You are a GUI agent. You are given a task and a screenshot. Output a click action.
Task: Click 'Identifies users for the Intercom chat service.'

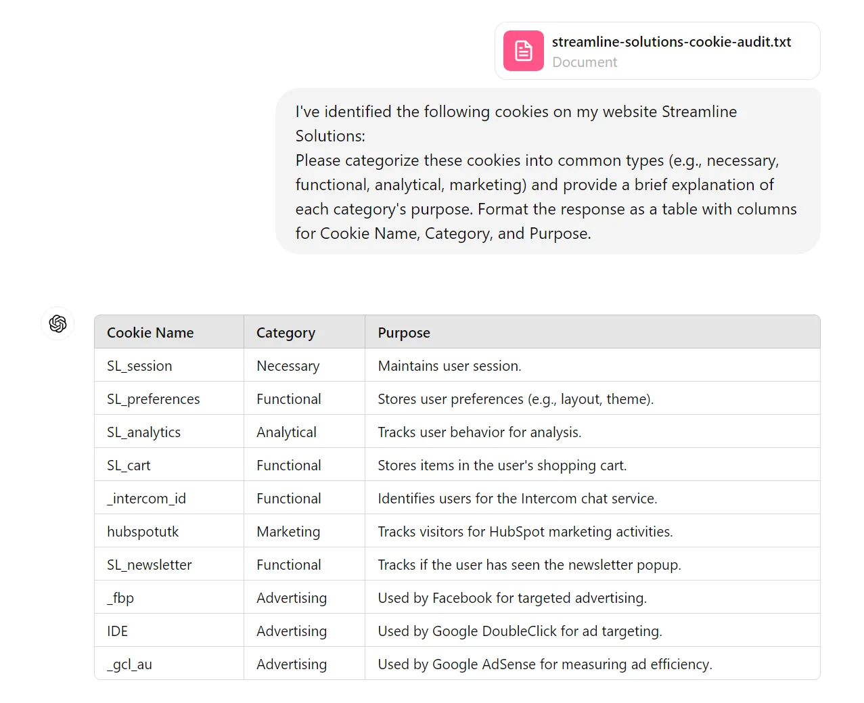point(518,498)
